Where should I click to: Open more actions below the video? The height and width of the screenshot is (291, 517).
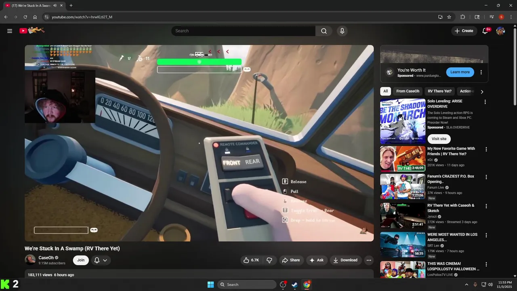[x=369, y=260]
